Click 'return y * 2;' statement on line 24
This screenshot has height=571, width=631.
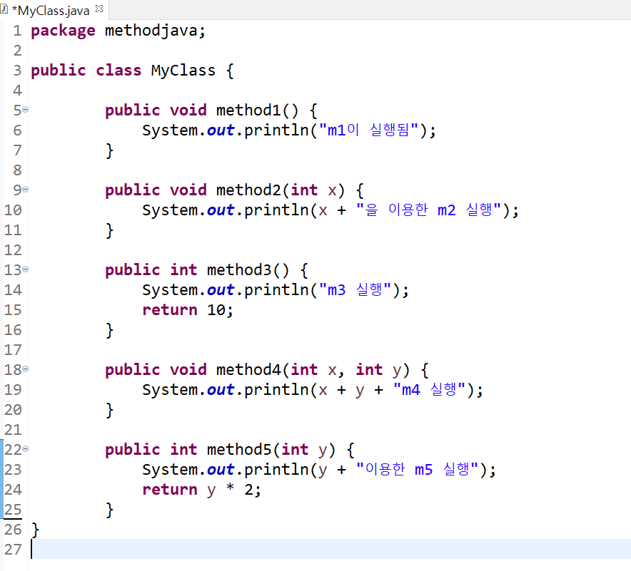click(x=201, y=490)
